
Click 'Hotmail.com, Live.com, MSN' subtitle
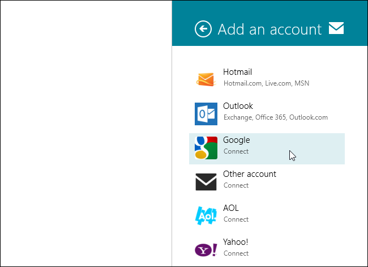pyautogui.click(x=267, y=83)
